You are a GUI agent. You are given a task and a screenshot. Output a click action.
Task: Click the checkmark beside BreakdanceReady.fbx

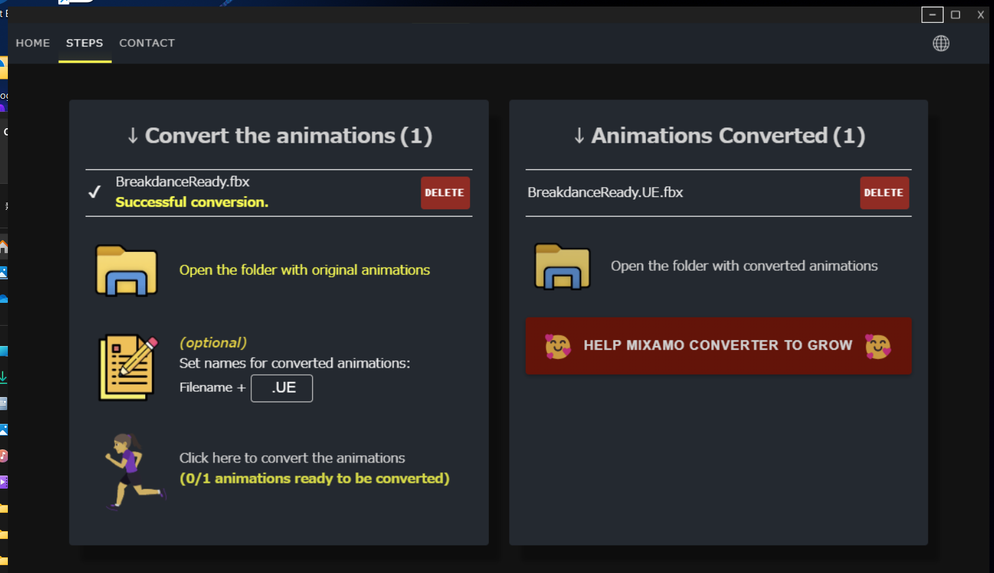click(95, 192)
